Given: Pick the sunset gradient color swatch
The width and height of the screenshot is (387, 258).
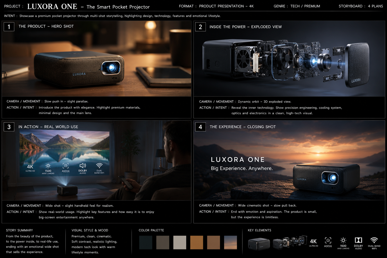Looking at the screenshot, I should click(x=230, y=242).
